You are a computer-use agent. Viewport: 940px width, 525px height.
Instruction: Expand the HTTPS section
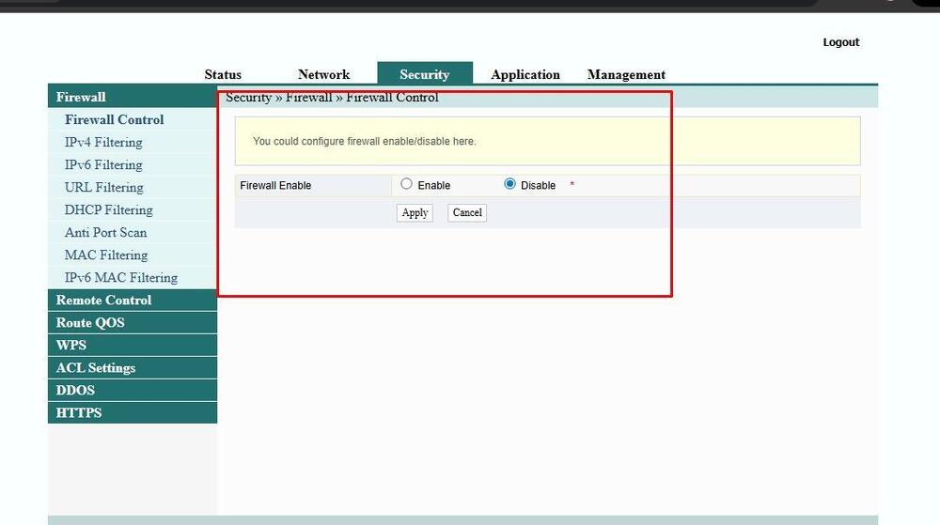coord(133,413)
